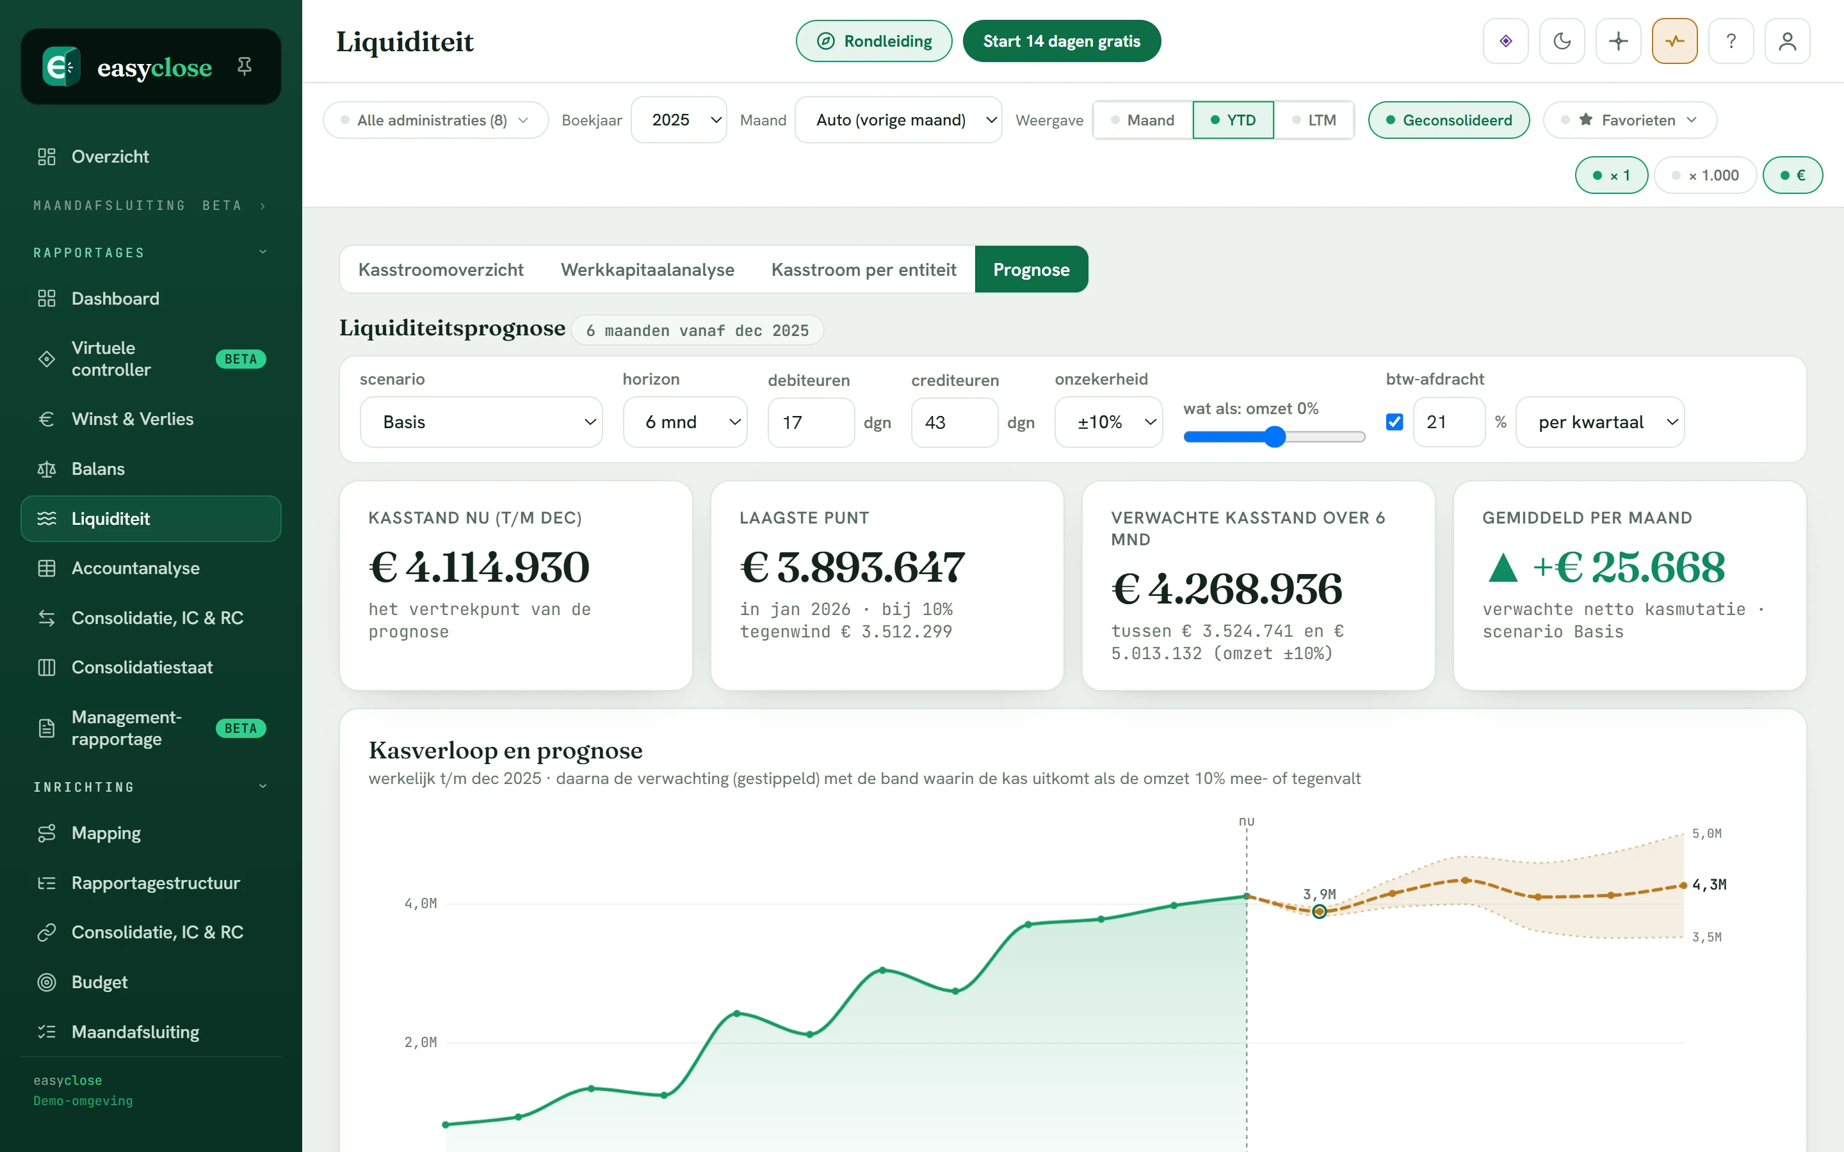
Task: Select LTM weergave option
Action: [x=1314, y=120]
